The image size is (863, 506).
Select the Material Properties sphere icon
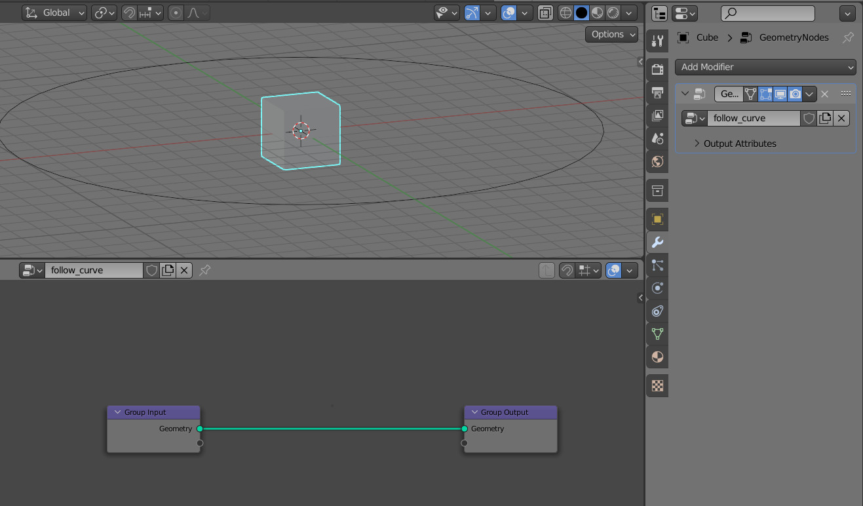(657, 357)
